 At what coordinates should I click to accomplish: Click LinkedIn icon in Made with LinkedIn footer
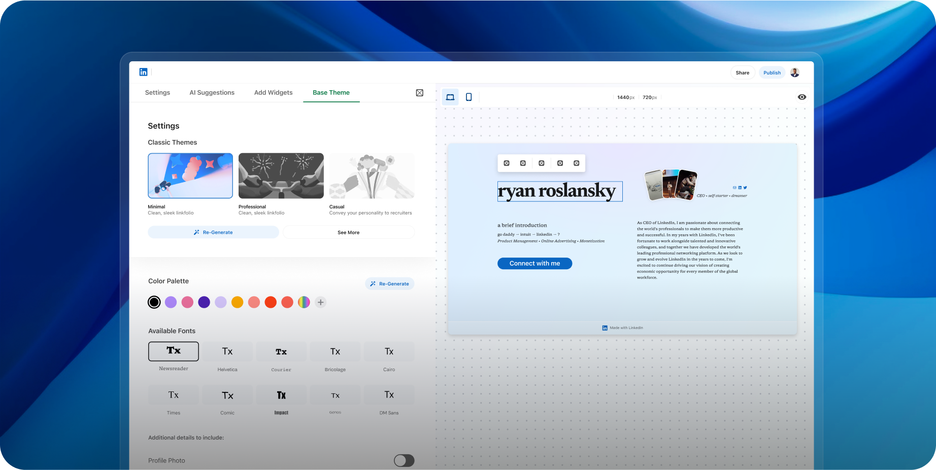click(605, 328)
